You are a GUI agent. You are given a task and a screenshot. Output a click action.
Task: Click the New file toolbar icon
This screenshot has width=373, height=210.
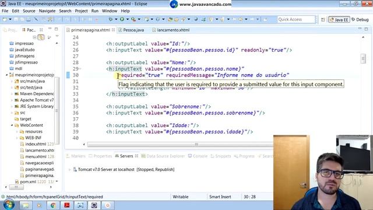point(5,19)
